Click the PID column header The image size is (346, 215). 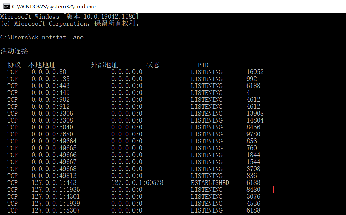203,65
